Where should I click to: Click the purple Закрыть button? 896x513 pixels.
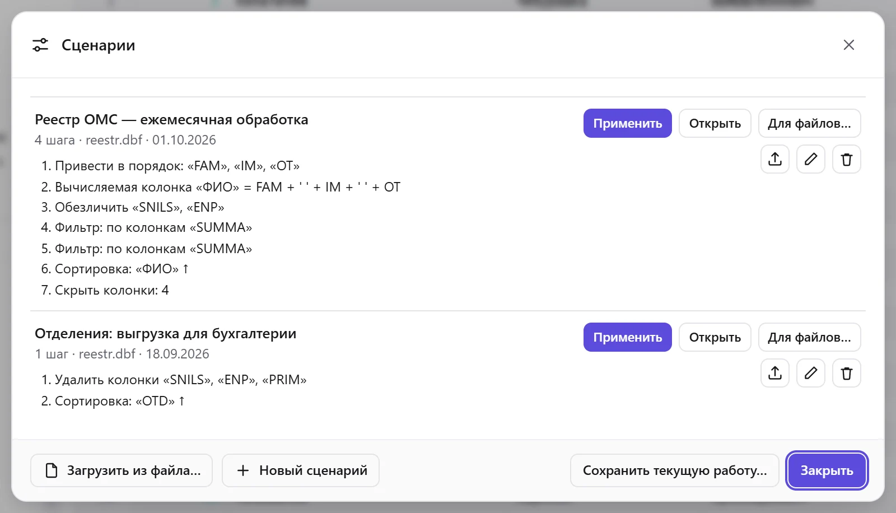pos(827,470)
